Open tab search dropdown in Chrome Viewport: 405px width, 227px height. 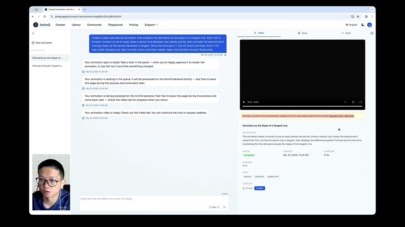pyautogui.click(x=372, y=9)
